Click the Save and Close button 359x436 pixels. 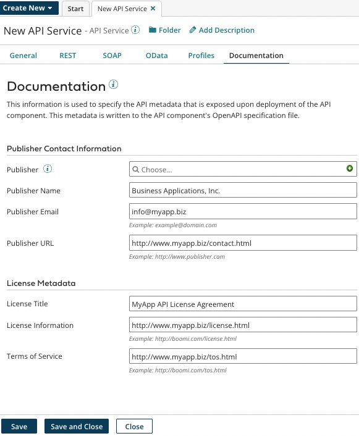pos(77,426)
